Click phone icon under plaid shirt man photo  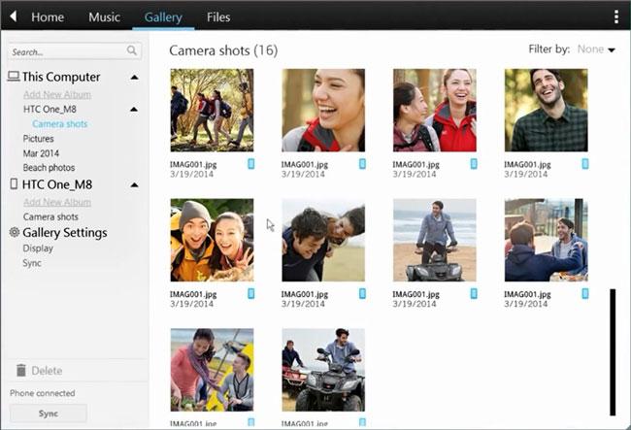point(585,164)
